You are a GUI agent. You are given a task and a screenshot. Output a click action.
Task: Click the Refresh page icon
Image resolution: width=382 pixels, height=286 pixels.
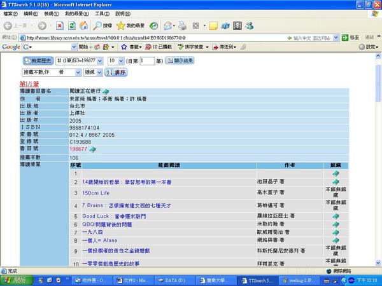(x=71, y=25)
